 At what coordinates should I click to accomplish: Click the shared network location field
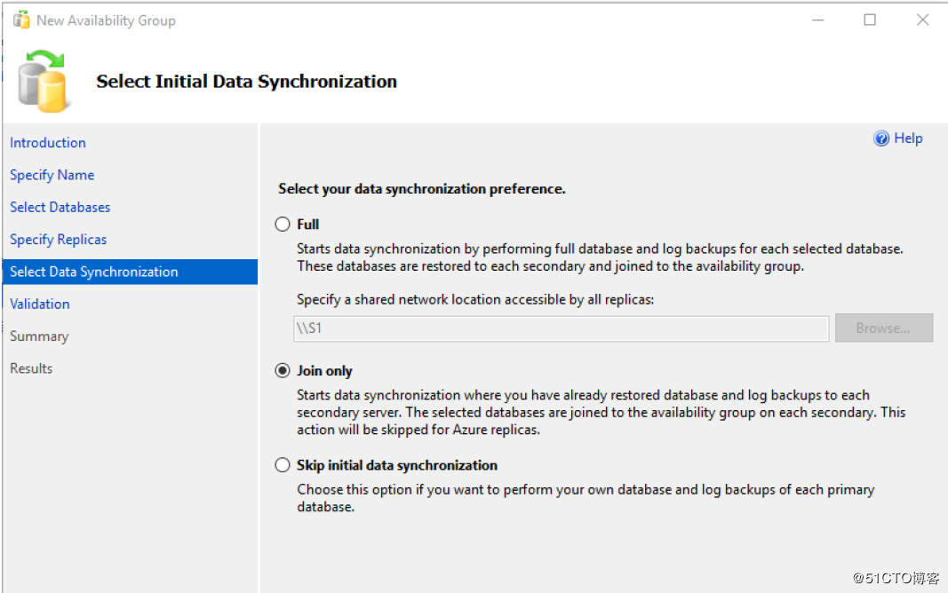tap(561, 328)
